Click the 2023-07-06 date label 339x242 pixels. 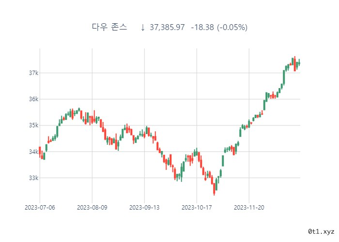click(x=40, y=208)
